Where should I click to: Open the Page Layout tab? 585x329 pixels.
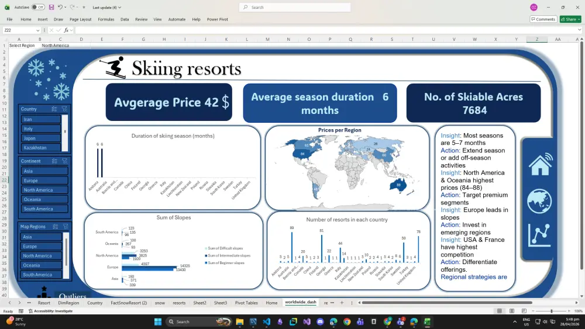click(80, 19)
